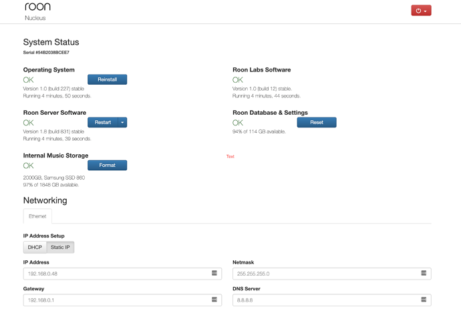Click the Networking heading
461x313 pixels.
click(x=45, y=200)
